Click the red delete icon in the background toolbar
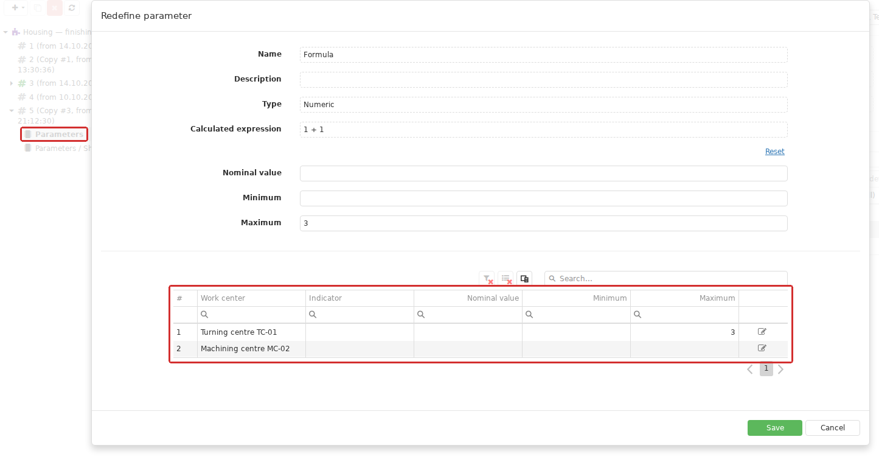This screenshot has height=462, width=879. click(x=55, y=8)
